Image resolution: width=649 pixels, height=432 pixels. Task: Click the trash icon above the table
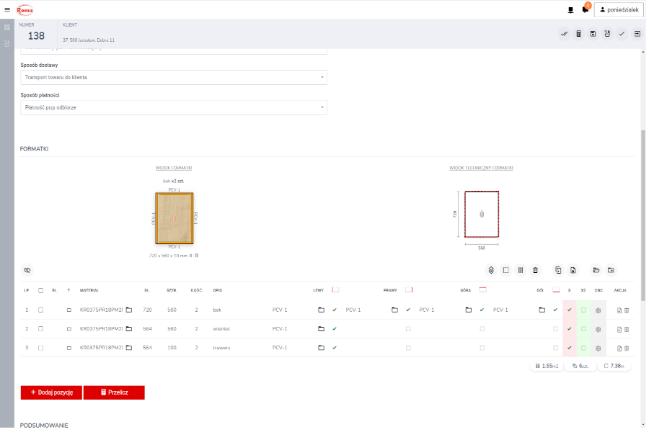tap(535, 270)
